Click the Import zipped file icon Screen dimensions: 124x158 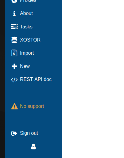14,53
